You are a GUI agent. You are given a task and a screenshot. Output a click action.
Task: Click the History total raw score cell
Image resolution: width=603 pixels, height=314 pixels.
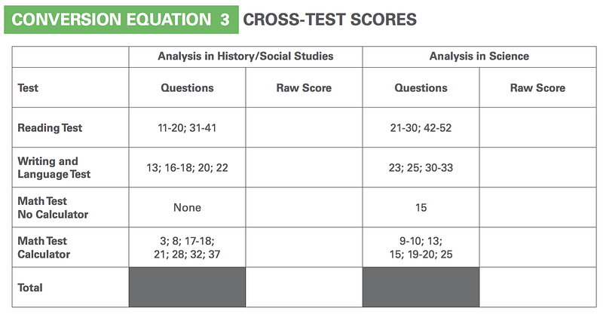pyautogui.click(x=304, y=288)
